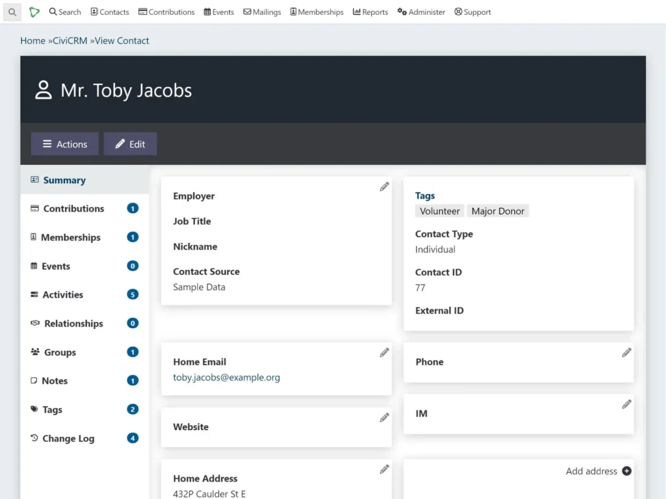Add a new address with the plus icon

coord(626,471)
